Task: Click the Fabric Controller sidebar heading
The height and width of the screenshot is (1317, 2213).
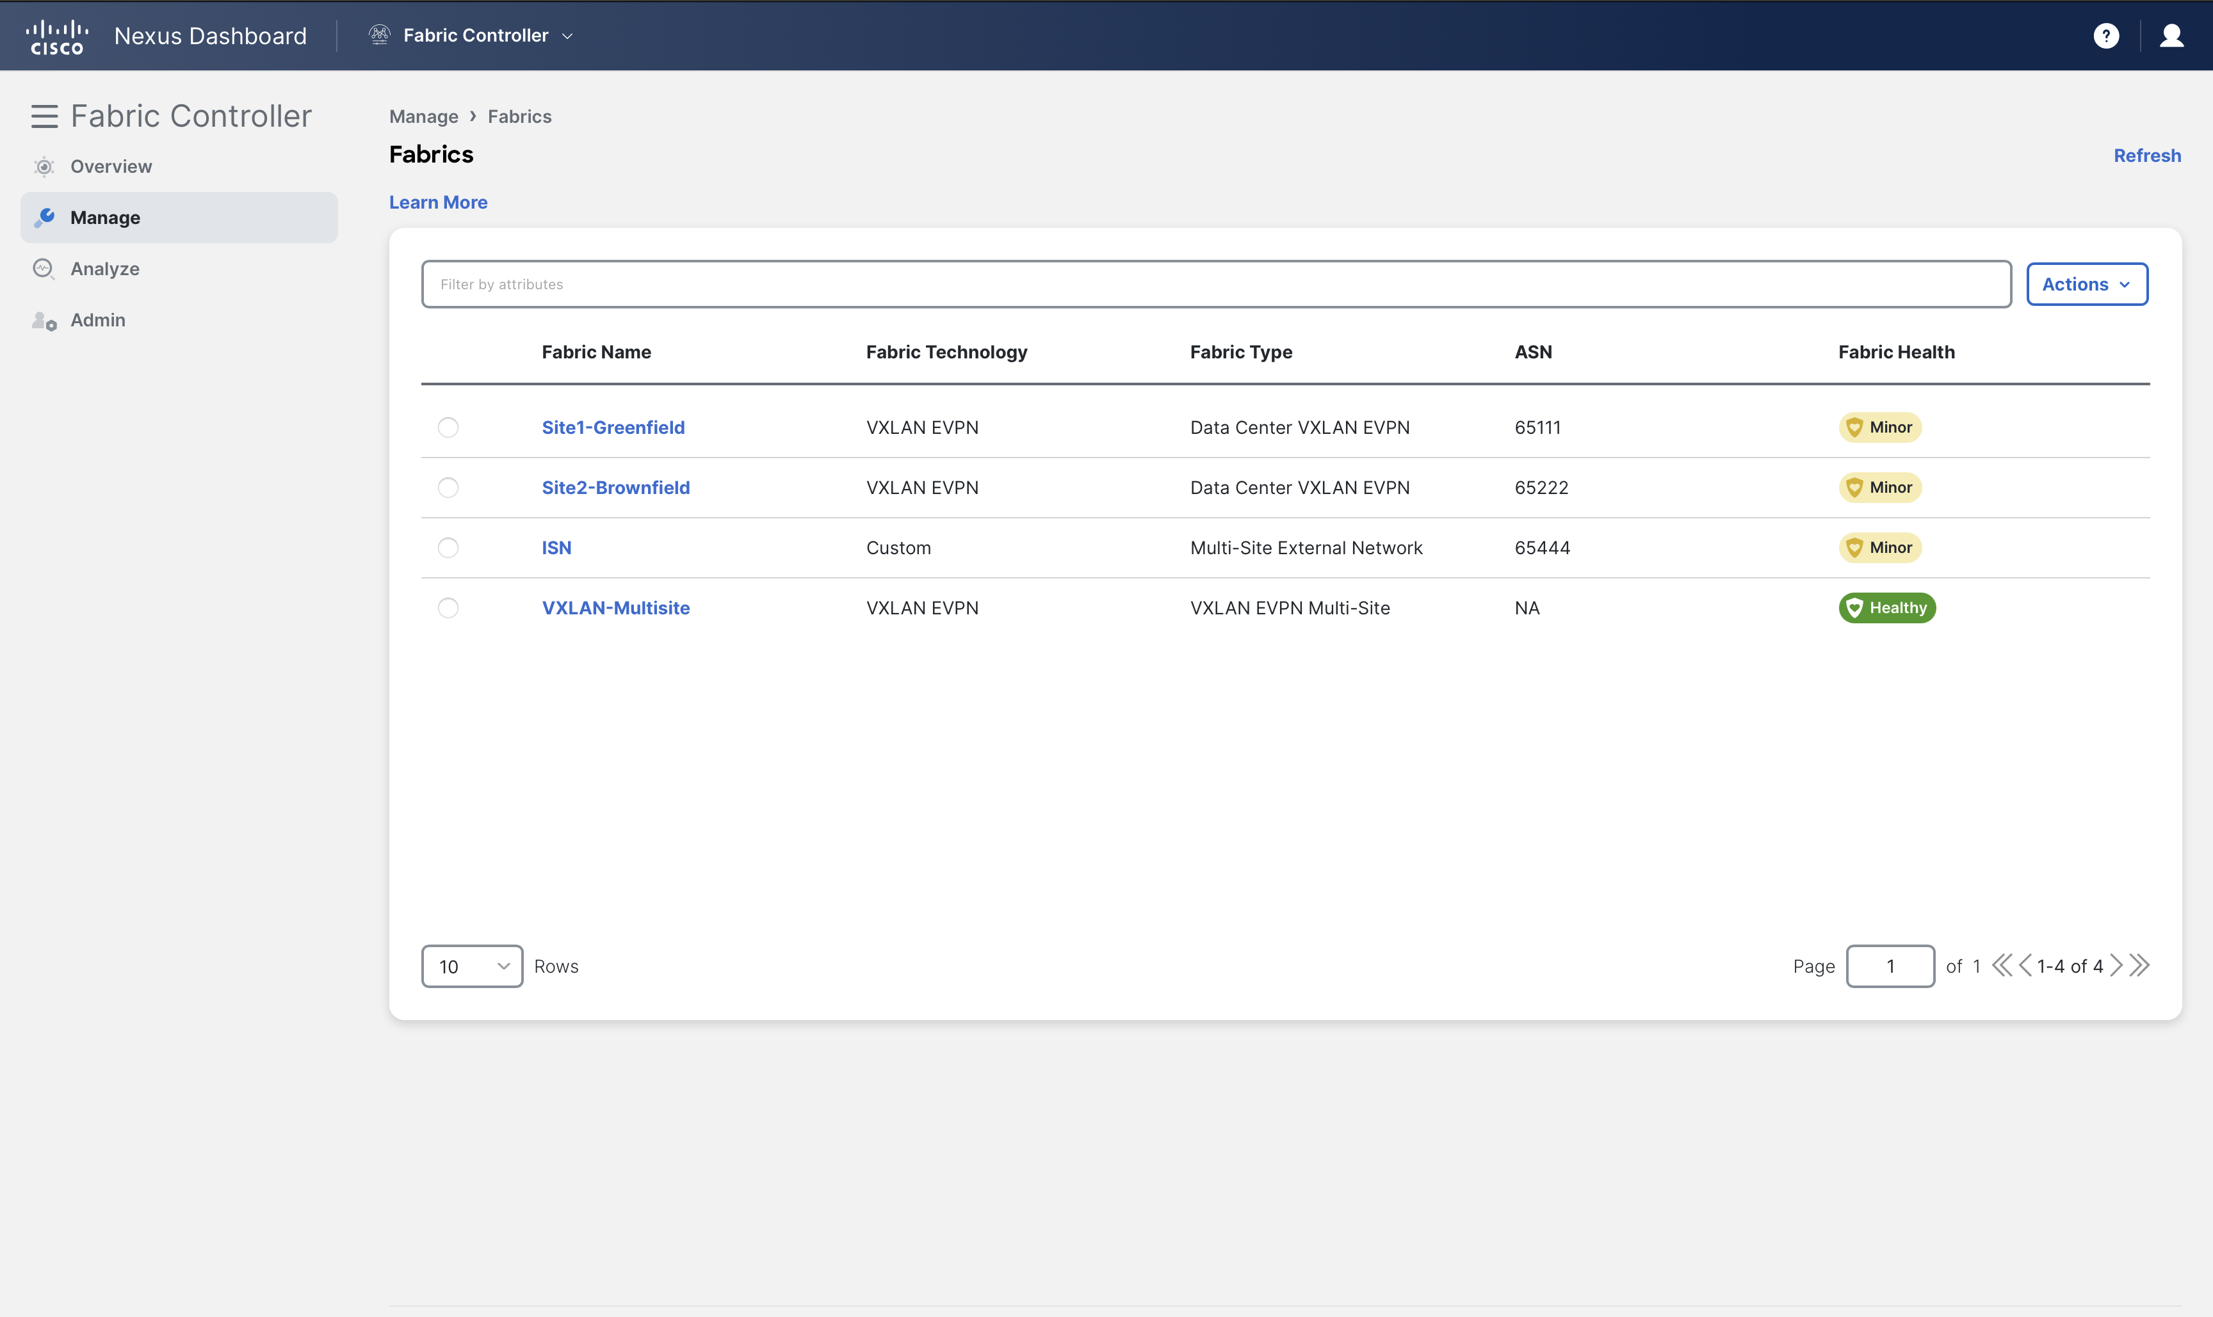Action: click(191, 116)
